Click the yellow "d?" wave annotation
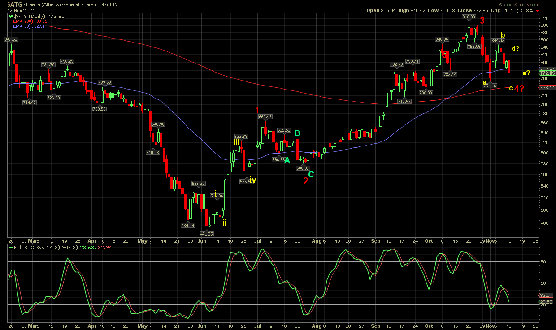 516,48
